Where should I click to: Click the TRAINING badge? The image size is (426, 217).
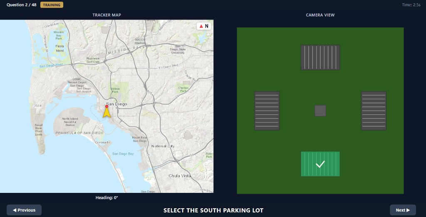[52, 5]
